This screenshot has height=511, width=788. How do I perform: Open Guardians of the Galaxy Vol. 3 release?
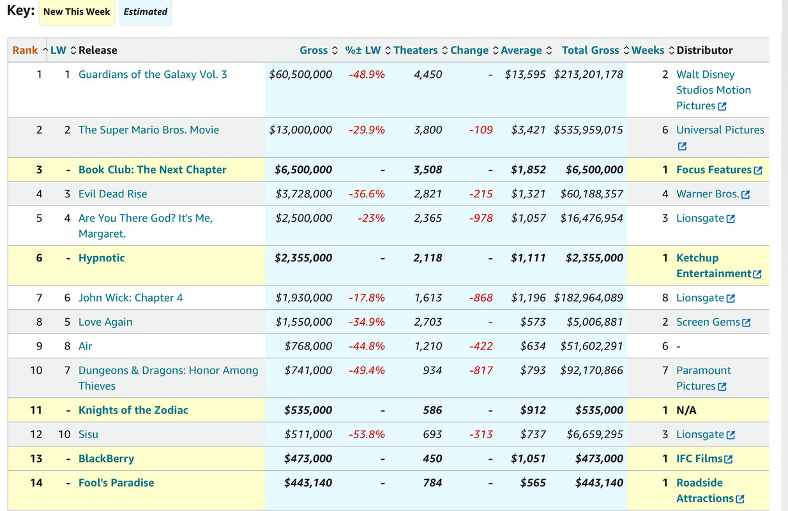153,75
